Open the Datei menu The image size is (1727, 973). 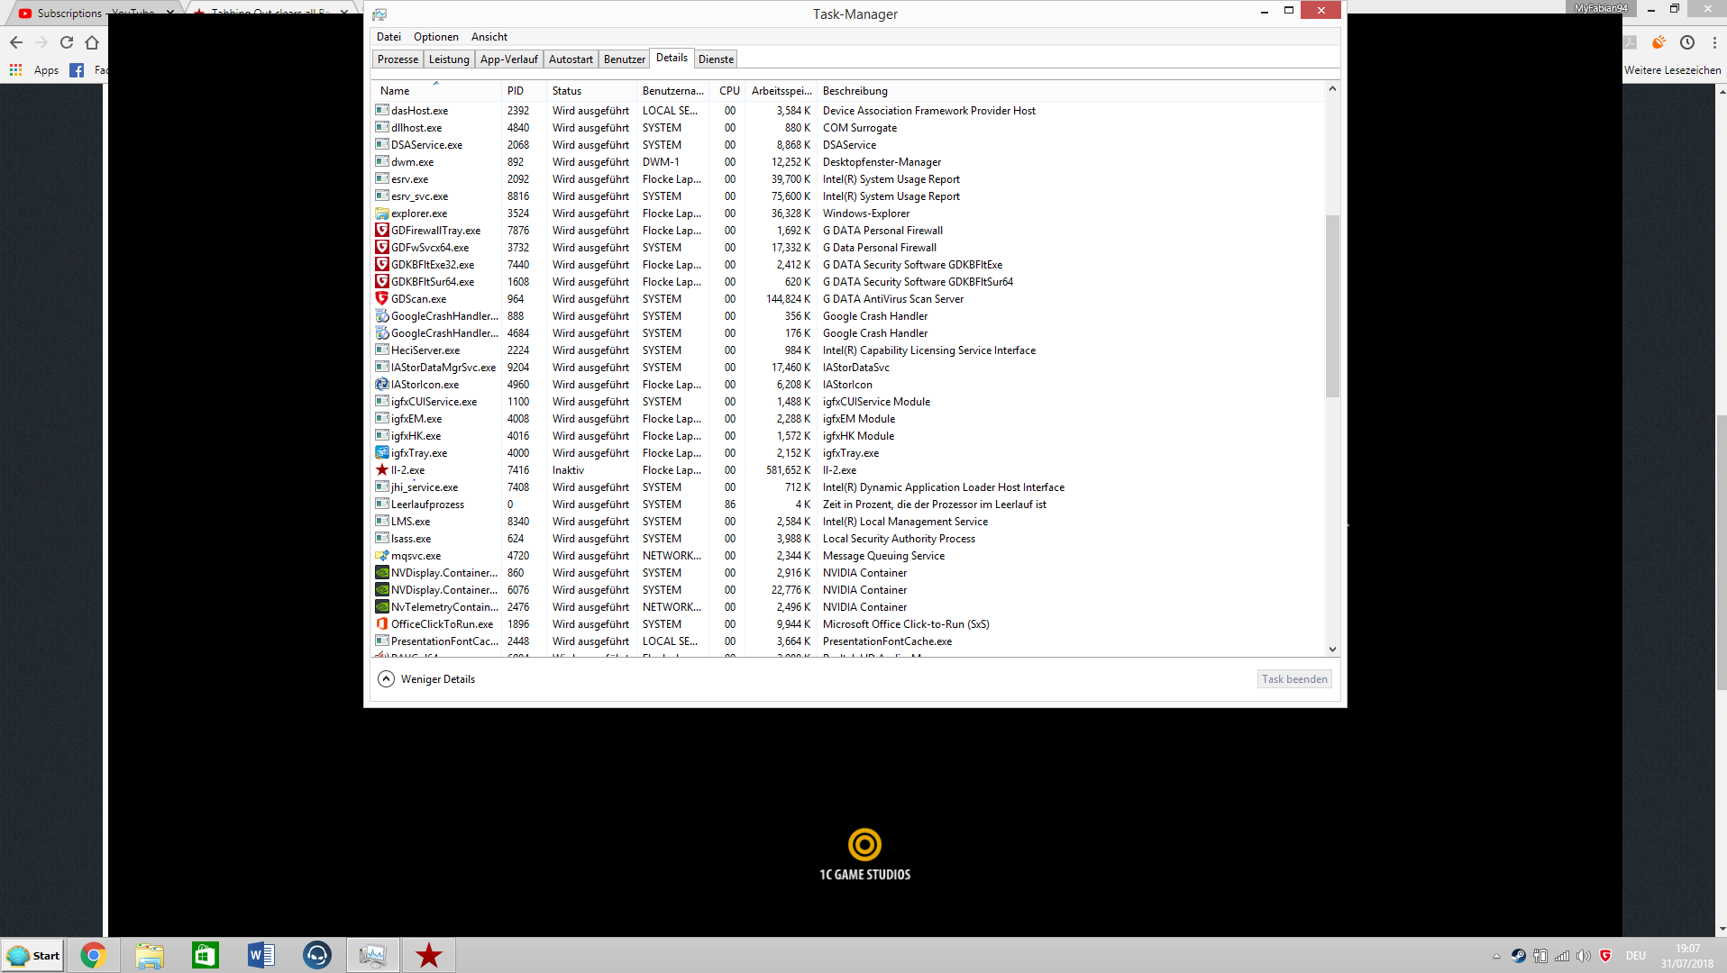tap(389, 37)
